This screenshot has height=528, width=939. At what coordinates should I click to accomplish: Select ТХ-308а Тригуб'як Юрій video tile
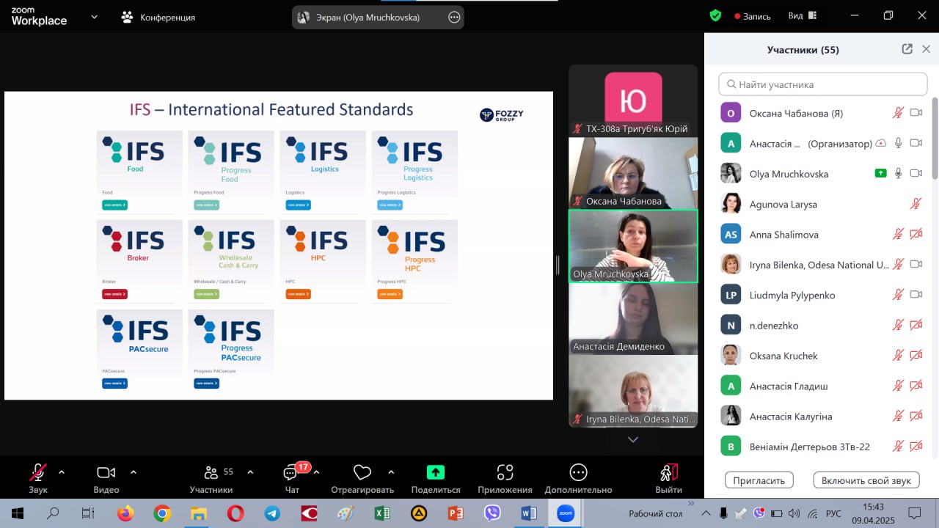pos(633,100)
